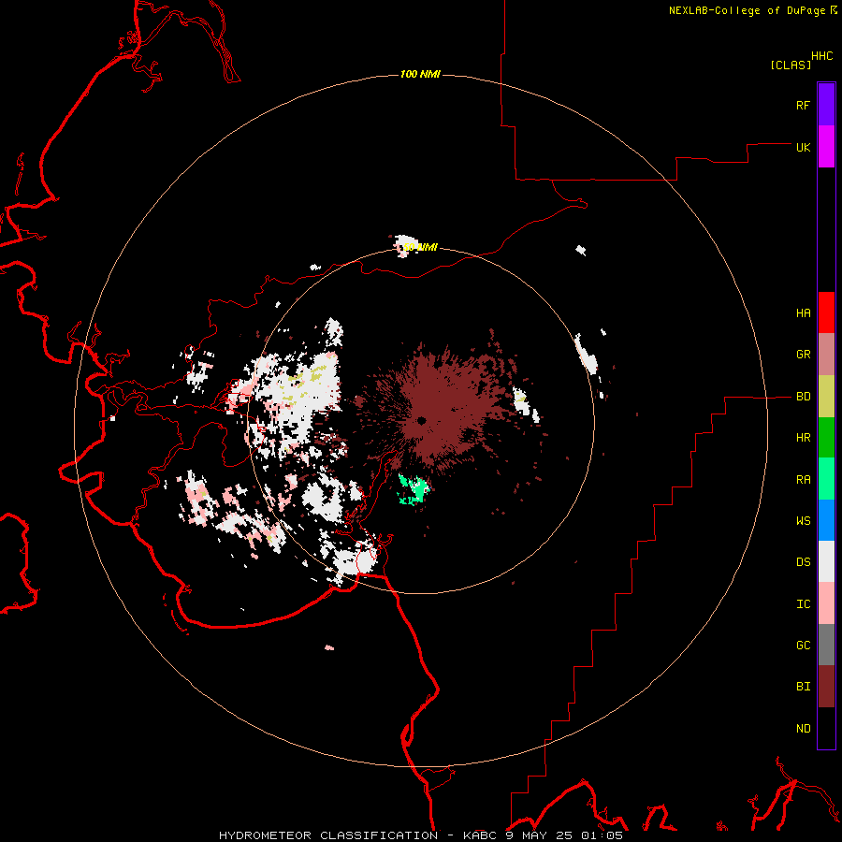Click the HA red legend swatch
842x842 pixels.
click(x=826, y=312)
